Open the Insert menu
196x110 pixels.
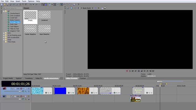[18, 1]
